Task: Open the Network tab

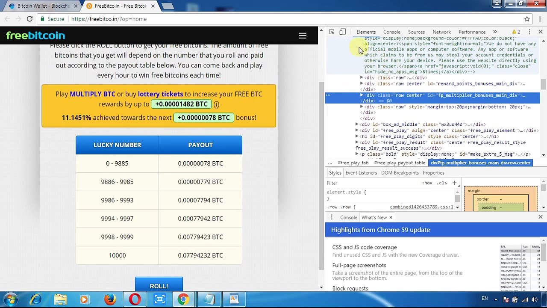Action: (x=441, y=32)
